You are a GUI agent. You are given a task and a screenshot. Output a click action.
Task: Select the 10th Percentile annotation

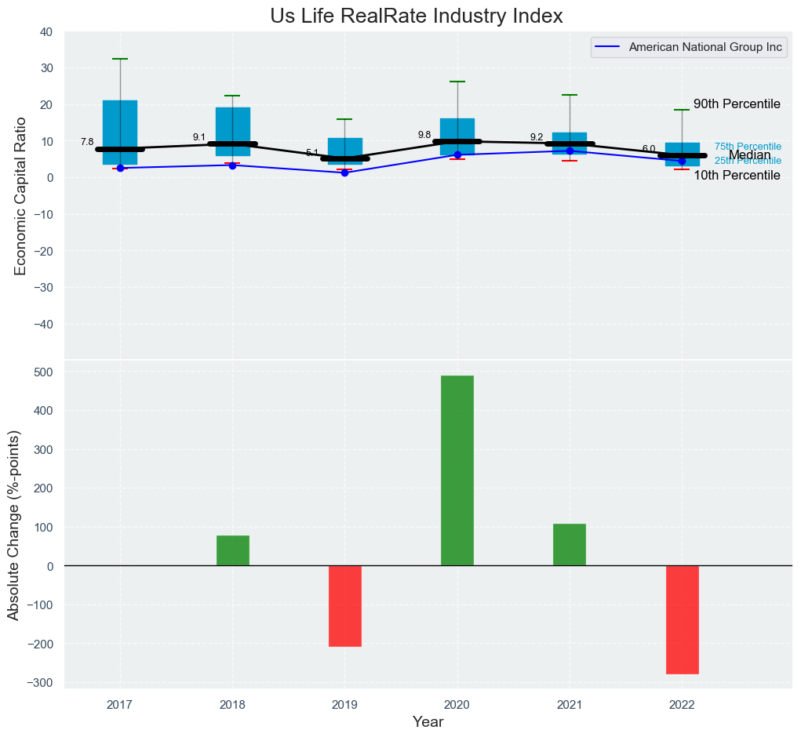tap(736, 176)
